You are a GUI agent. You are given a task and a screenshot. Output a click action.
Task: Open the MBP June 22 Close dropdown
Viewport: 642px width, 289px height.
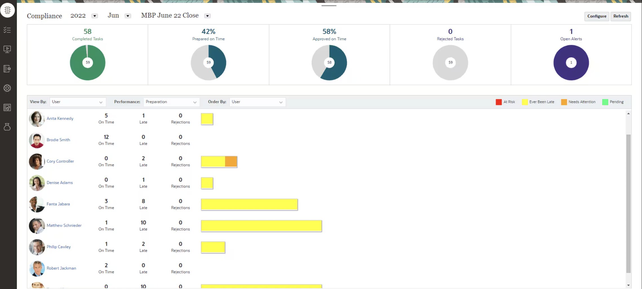pos(207,16)
